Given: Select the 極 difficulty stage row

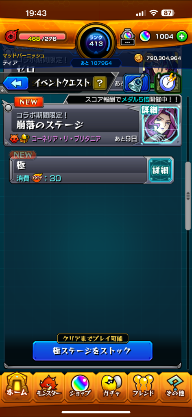Looking at the screenshot, I should tap(79, 170).
